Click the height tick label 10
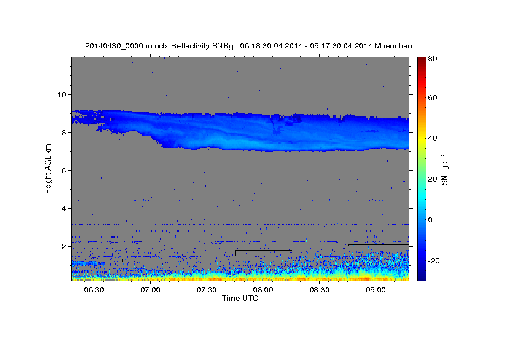The width and height of the screenshot is (506, 337). click(x=61, y=94)
